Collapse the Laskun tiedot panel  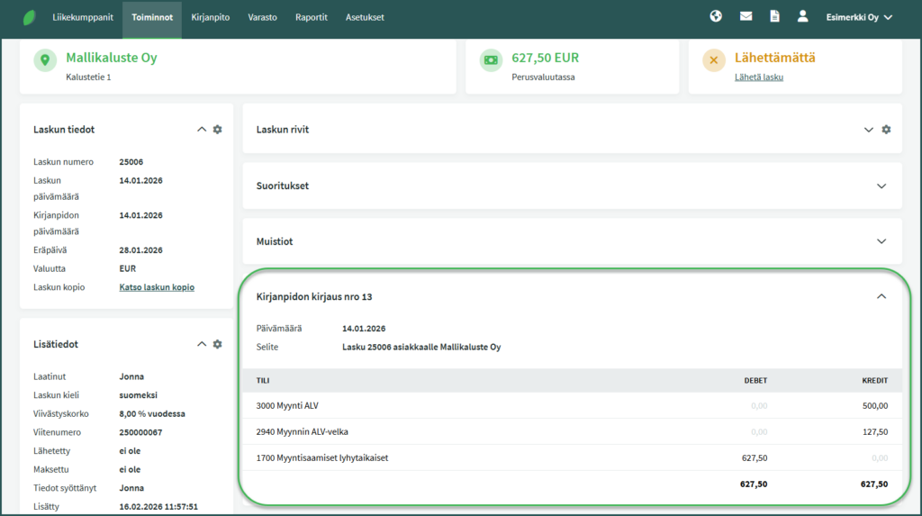click(202, 130)
